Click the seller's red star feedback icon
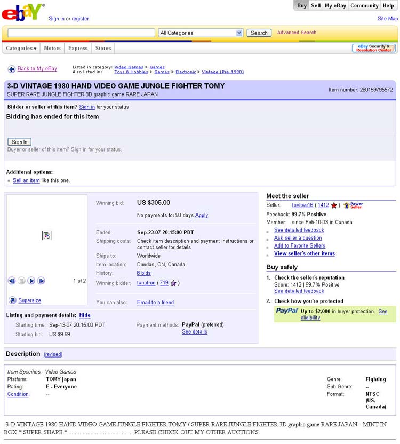The height and width of the screenshot is (444, 400). tap(334, 205)
